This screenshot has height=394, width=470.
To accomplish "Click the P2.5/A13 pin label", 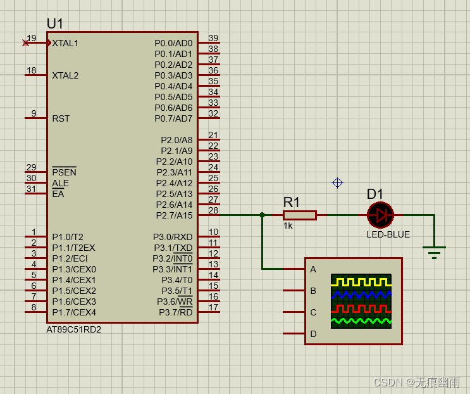I will click(175, 194).
